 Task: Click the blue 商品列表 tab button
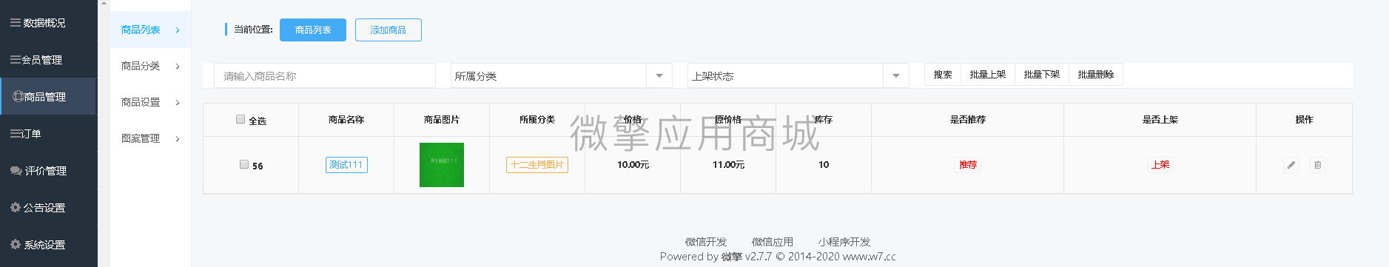313,30
